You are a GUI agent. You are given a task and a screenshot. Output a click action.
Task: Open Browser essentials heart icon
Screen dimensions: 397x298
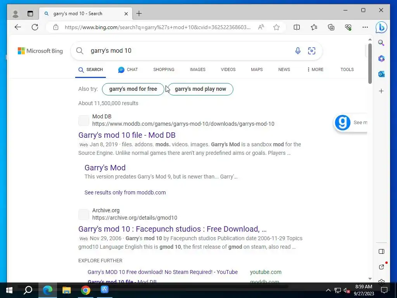348,27
